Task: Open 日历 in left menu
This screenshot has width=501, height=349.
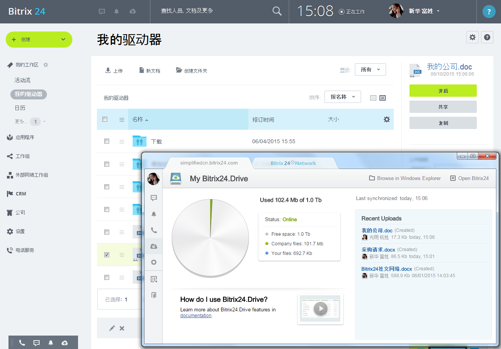Action: [20, 108]
